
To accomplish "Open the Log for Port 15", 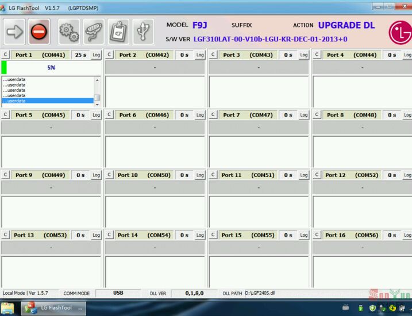I will pos(304,235).
